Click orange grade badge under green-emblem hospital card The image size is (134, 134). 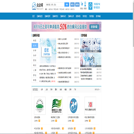tap(39, 121)
